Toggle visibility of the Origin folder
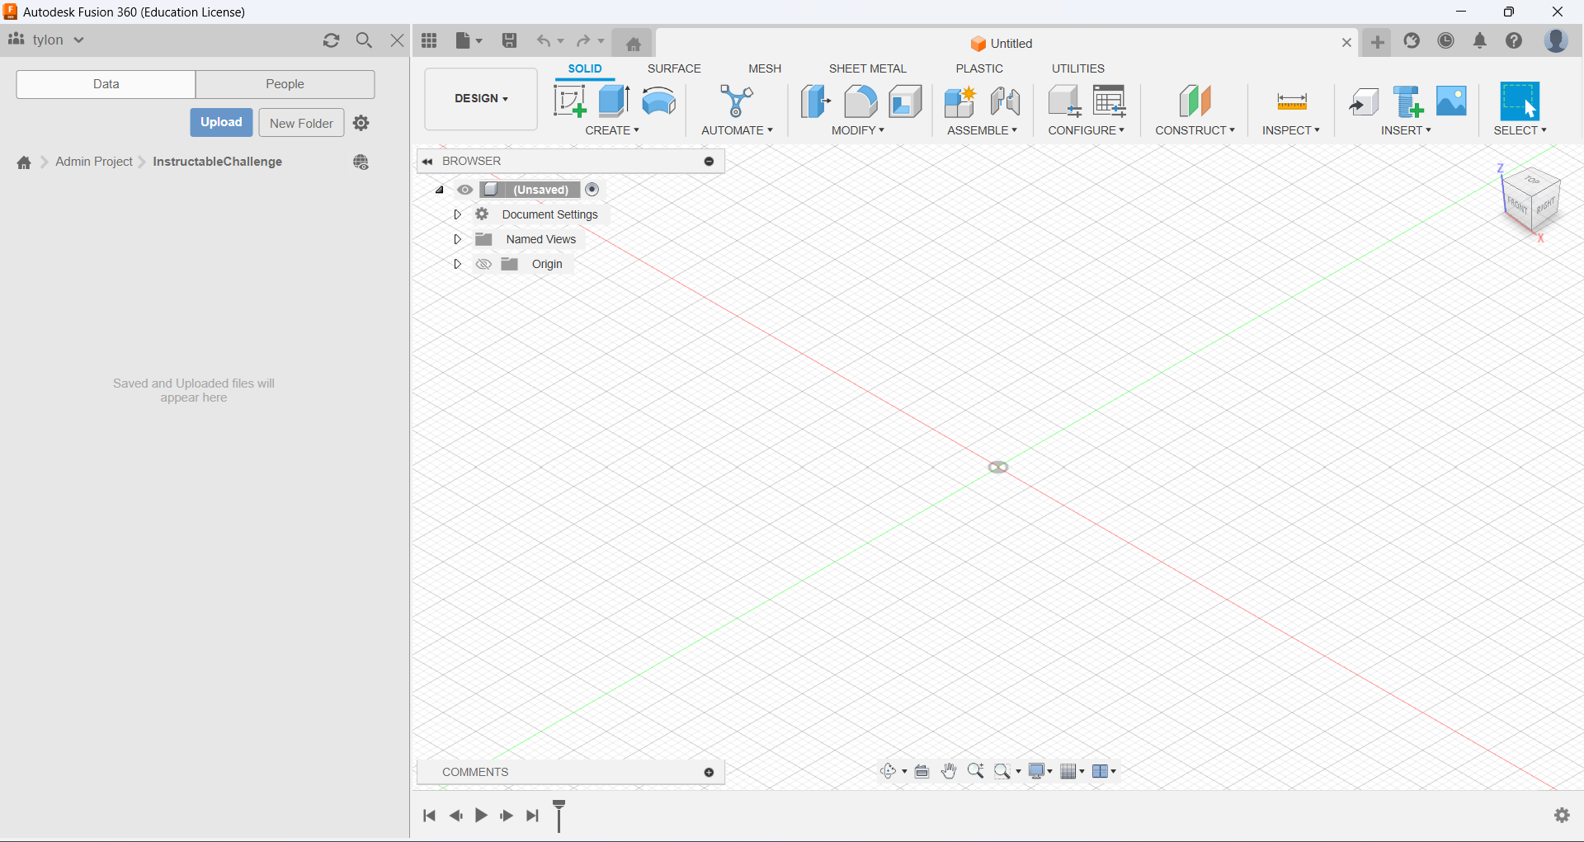Screen dimensions: 1584x842 (483, 264)
